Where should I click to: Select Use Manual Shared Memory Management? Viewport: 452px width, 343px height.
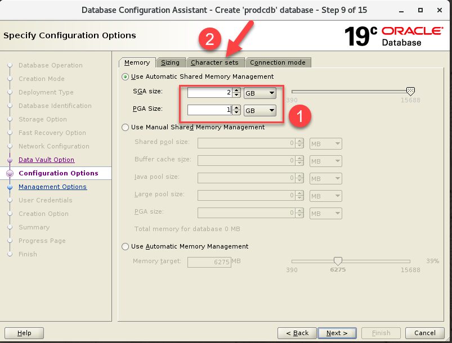tap(125, 127)
